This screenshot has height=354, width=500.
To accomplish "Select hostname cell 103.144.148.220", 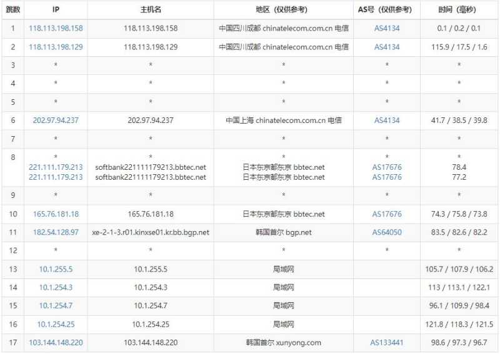I will click(151, 343).
